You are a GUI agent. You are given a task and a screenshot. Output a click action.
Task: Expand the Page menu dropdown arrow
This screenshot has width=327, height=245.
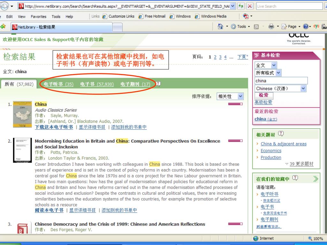click(299, 27)
